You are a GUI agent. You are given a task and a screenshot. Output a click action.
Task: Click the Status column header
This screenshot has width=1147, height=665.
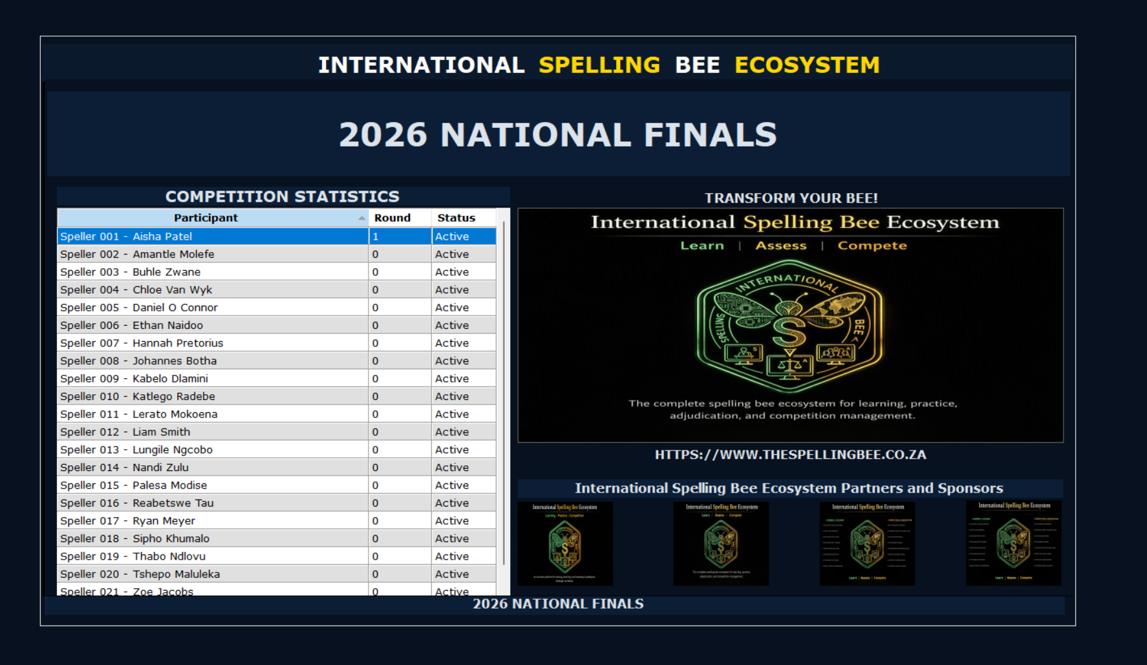tap(464, 218)
